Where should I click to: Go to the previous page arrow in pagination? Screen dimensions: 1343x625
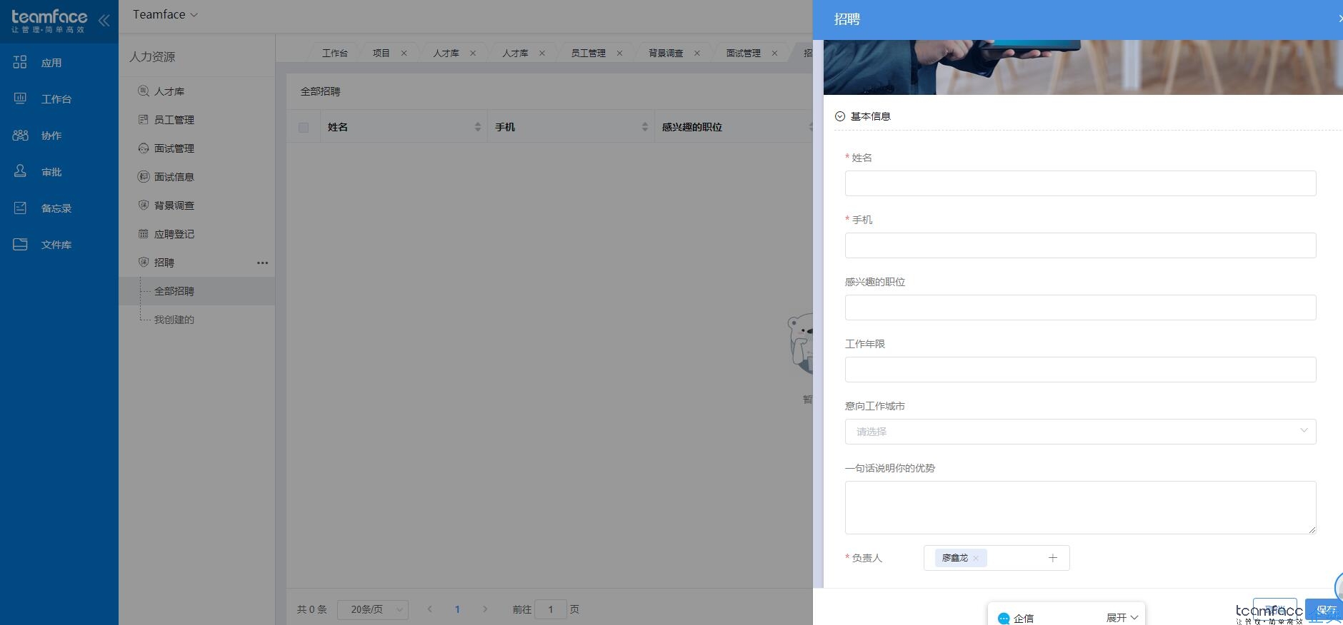[429, 609]
